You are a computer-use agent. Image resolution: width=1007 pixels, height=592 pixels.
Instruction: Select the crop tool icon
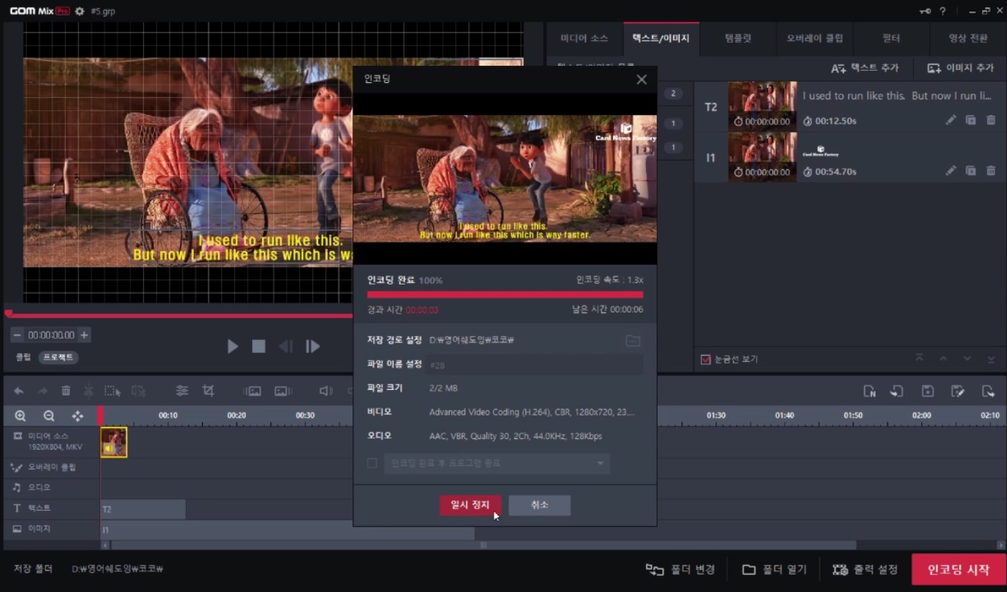pyautogui.click(x=208, y=391)
